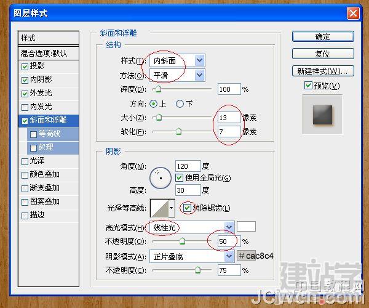Select the 投影 list entry label

coord(37,66)
